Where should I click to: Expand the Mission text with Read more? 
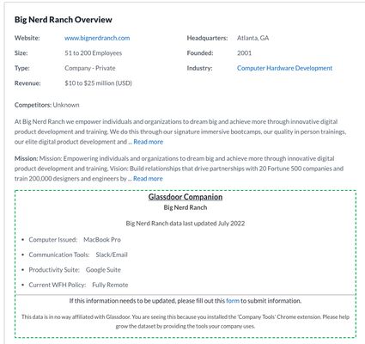click(x=148, y=179)
